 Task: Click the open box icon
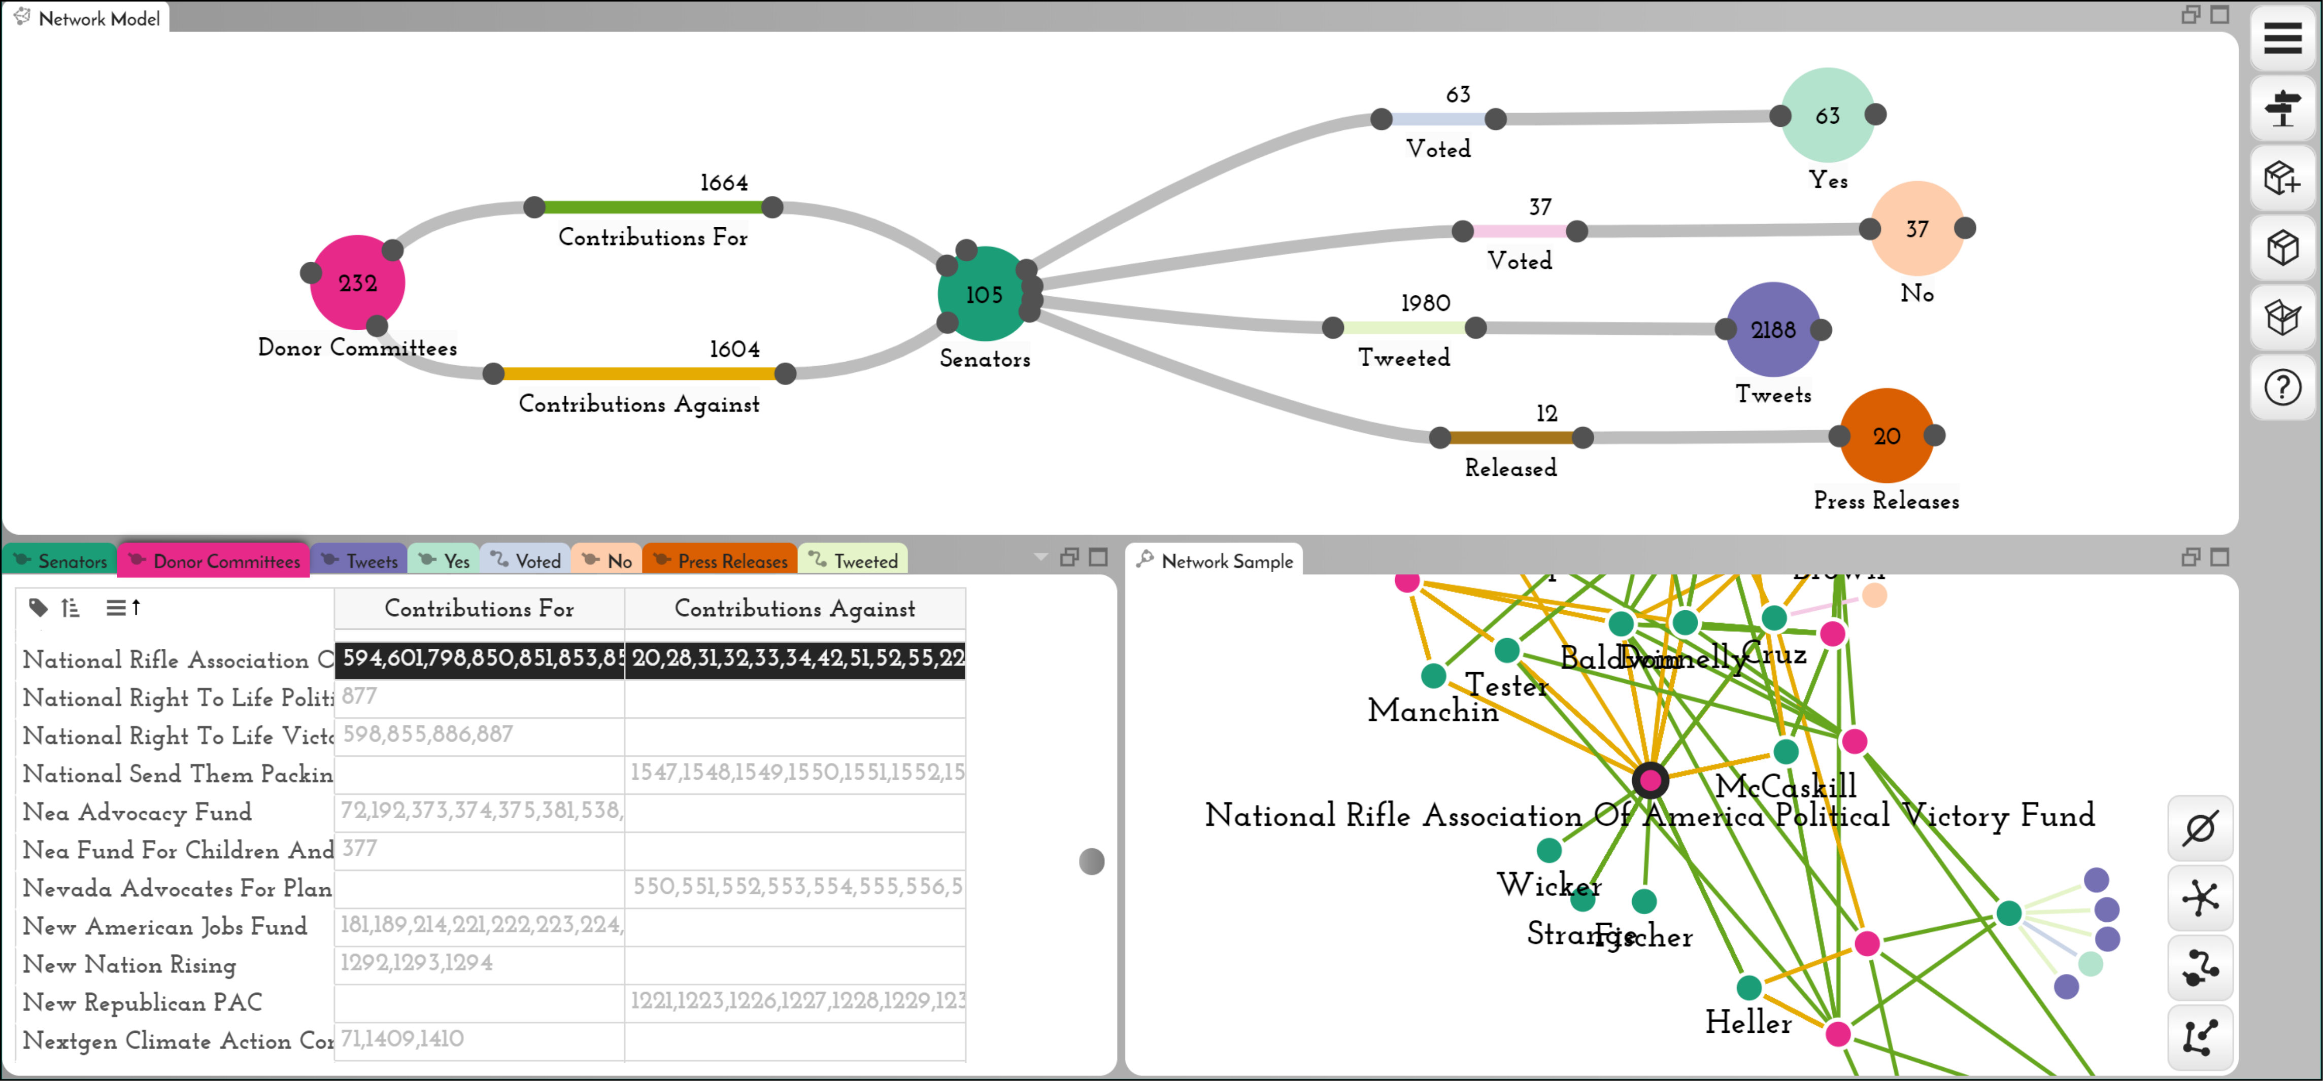pyautogui.click(x=2282, y=318)
